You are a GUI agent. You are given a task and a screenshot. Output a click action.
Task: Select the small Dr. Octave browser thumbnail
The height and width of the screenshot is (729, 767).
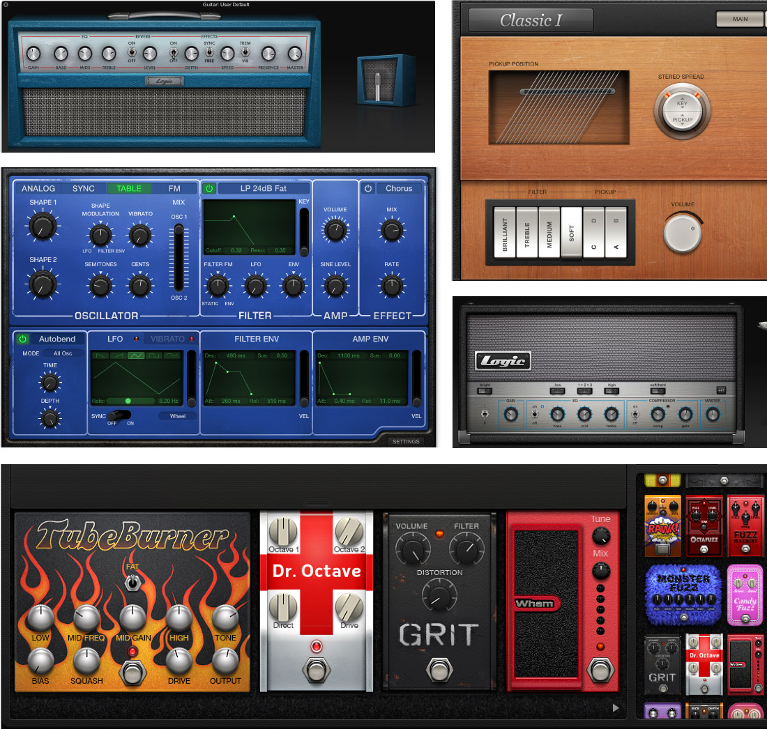(x=704, y=664)
